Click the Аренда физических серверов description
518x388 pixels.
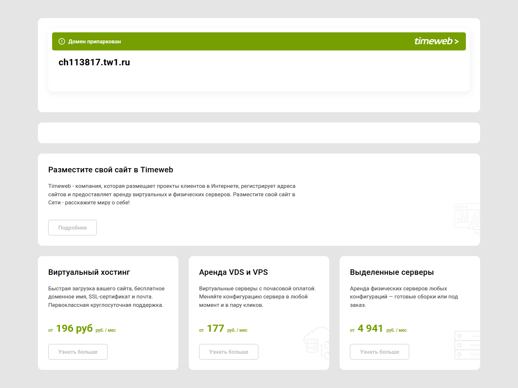pos(404,297)
